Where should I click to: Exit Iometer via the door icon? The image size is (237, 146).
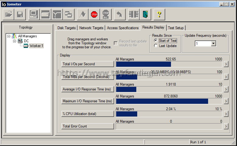pos(145,15)
